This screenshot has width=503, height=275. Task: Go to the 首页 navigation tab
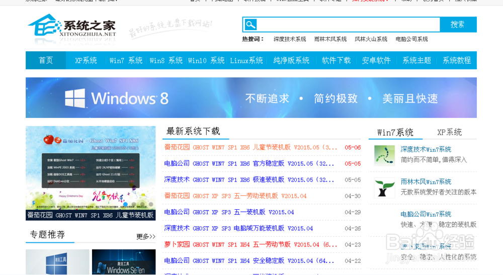[x=46, y=60]
